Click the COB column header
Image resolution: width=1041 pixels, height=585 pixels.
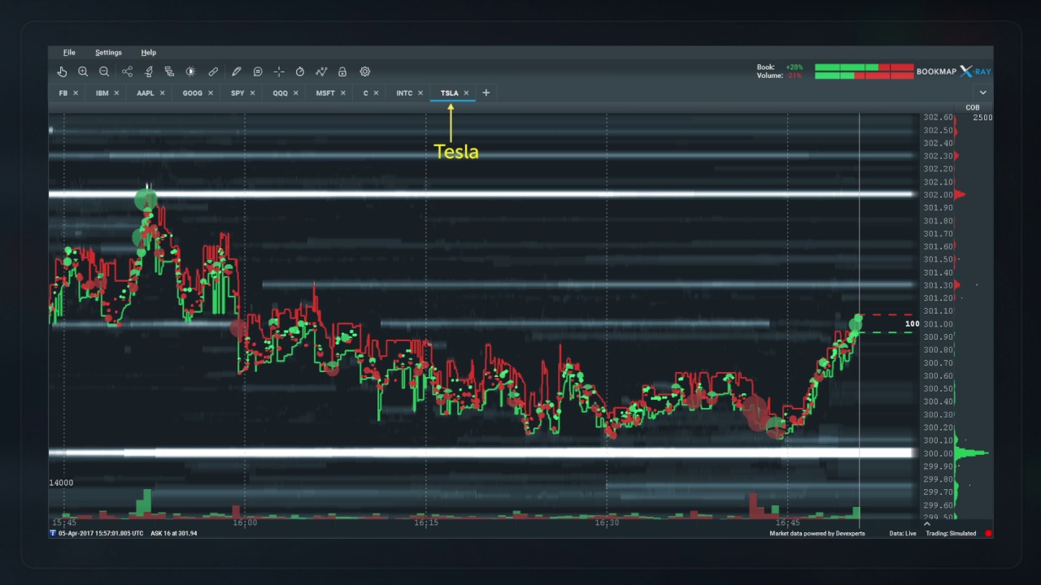pyautogui.click(x=973, y=108)
